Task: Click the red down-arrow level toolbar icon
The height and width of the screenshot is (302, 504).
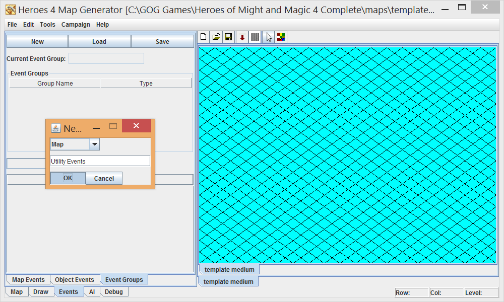Action: point(242,37)
